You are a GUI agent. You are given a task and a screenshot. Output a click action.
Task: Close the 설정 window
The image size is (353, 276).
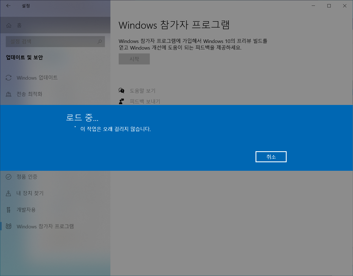pyautogui.click(x=345, y=6)
